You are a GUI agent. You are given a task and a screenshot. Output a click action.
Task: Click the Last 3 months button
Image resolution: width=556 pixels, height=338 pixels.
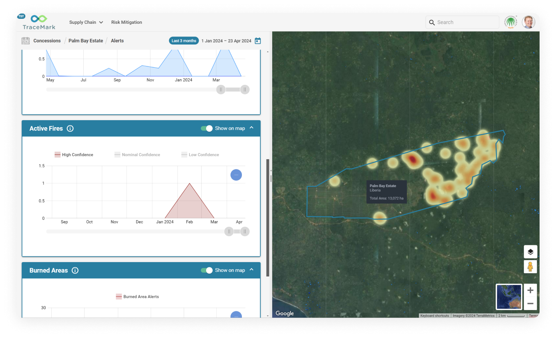click(184, 41)
